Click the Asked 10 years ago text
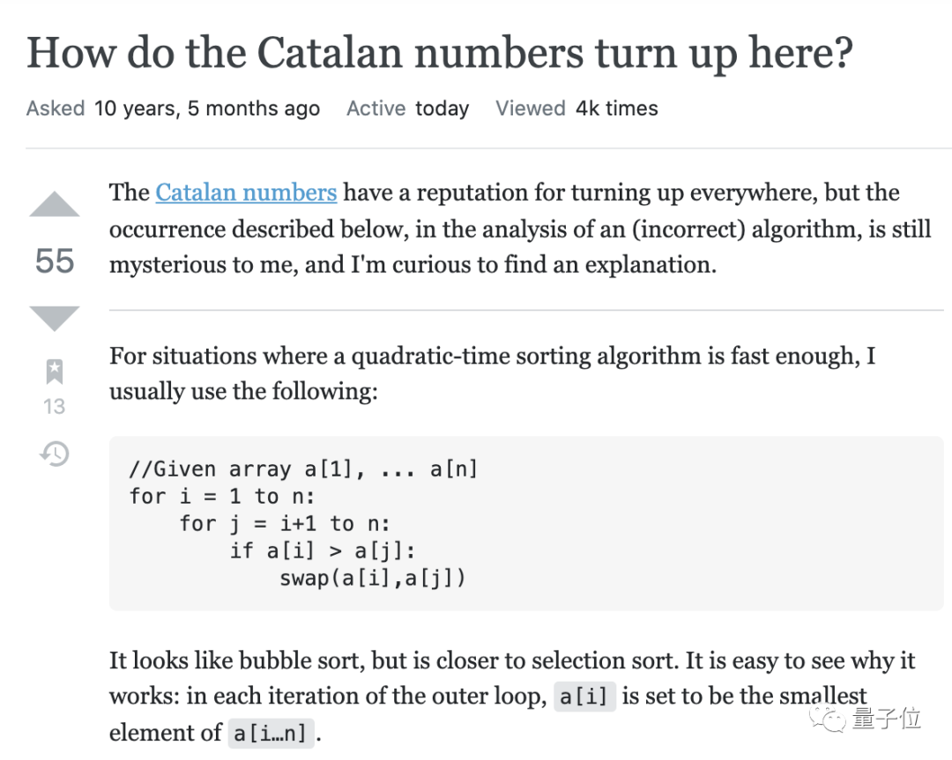Screen dimensions: 952x760 coord(173,108)
